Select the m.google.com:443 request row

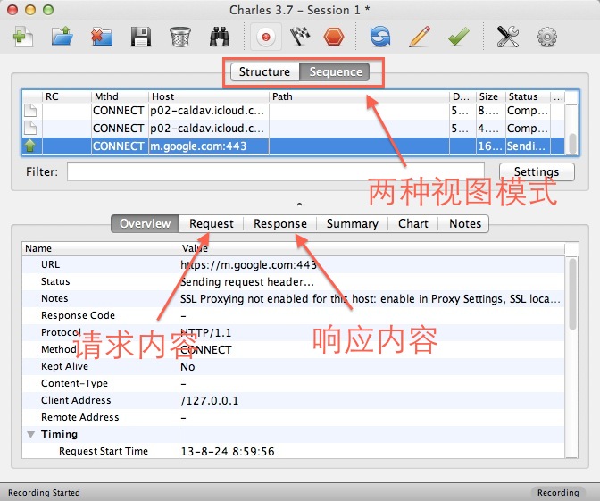293,146
